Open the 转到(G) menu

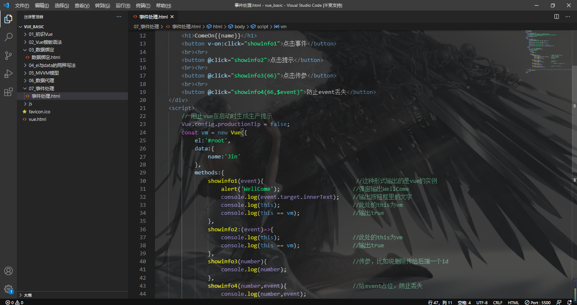click(103, 5)
